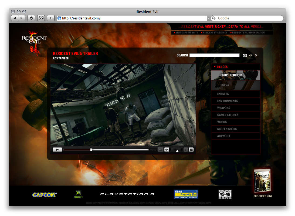Click the envelope icon beside the search box
This screenshot has height=216, width=295.
pyautogui.click(x=245, y=55)
